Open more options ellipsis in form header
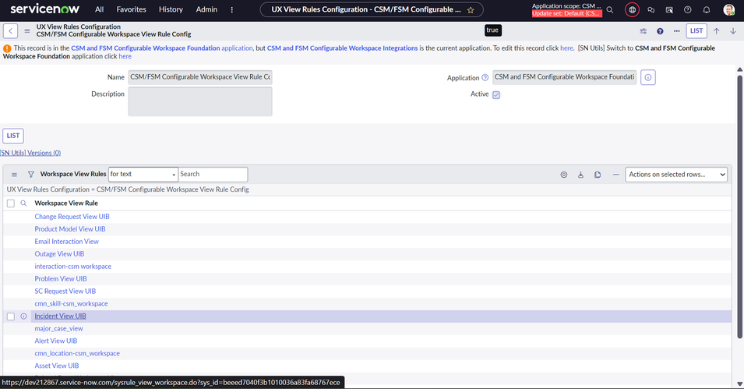 tap(677, 31)
